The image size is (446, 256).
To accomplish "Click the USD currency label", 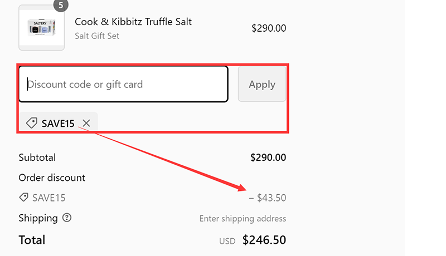I will (227, 241).
